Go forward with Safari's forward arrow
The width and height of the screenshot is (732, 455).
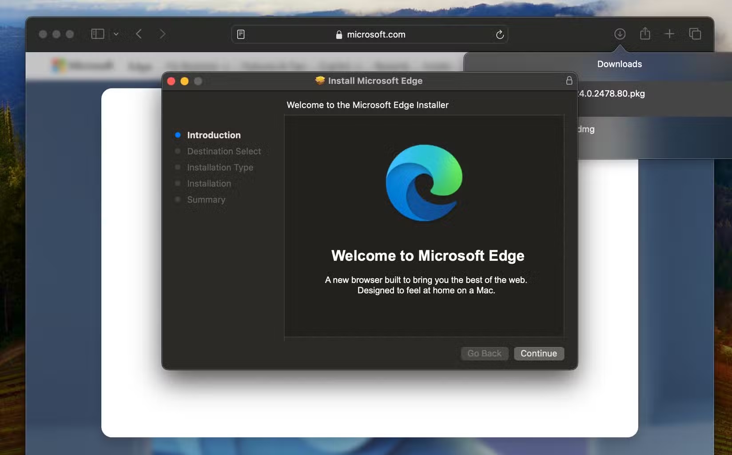pyautogui.click(x=163, y=34)
